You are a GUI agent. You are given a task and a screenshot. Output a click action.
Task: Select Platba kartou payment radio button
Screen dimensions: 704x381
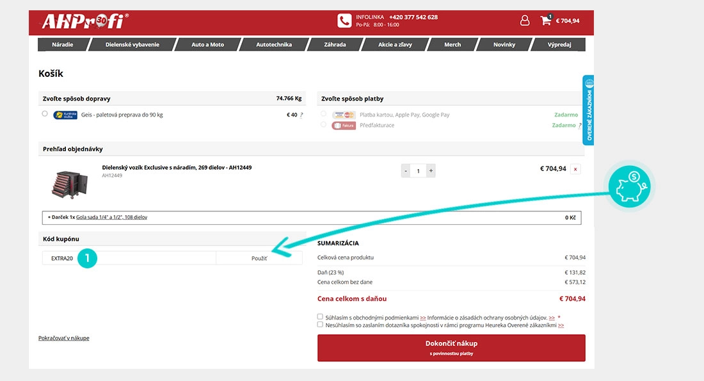(x=323, y=114)
